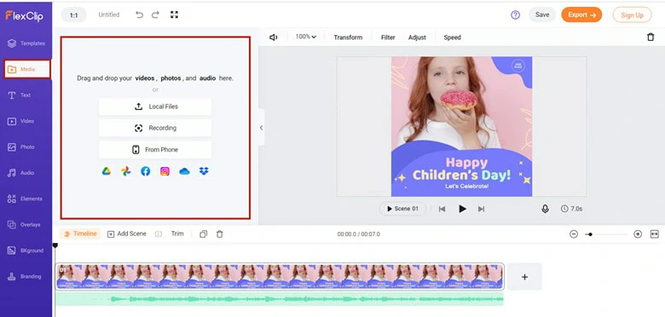Import media from Google Photos
The image size is (665, 317).
tap(125, 171)
